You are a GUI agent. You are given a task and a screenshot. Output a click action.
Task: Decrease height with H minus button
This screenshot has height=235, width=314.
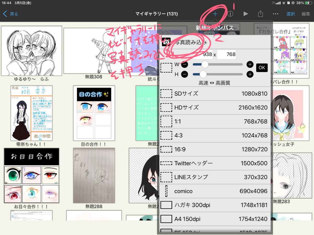tap(184, 74)
